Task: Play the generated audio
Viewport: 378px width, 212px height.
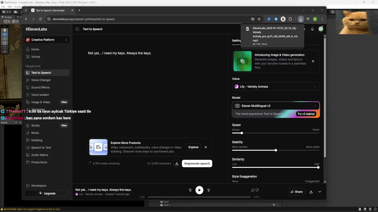Action: pyautogui.click(x=199, y=190)
